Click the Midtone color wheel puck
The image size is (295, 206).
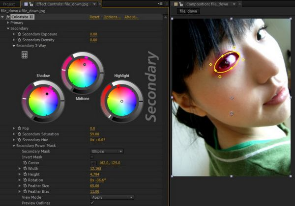[x=85, y=64]
